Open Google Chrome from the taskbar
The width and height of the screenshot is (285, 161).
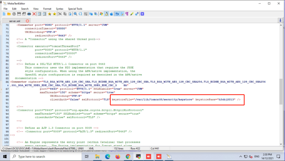tap(128, 157)
